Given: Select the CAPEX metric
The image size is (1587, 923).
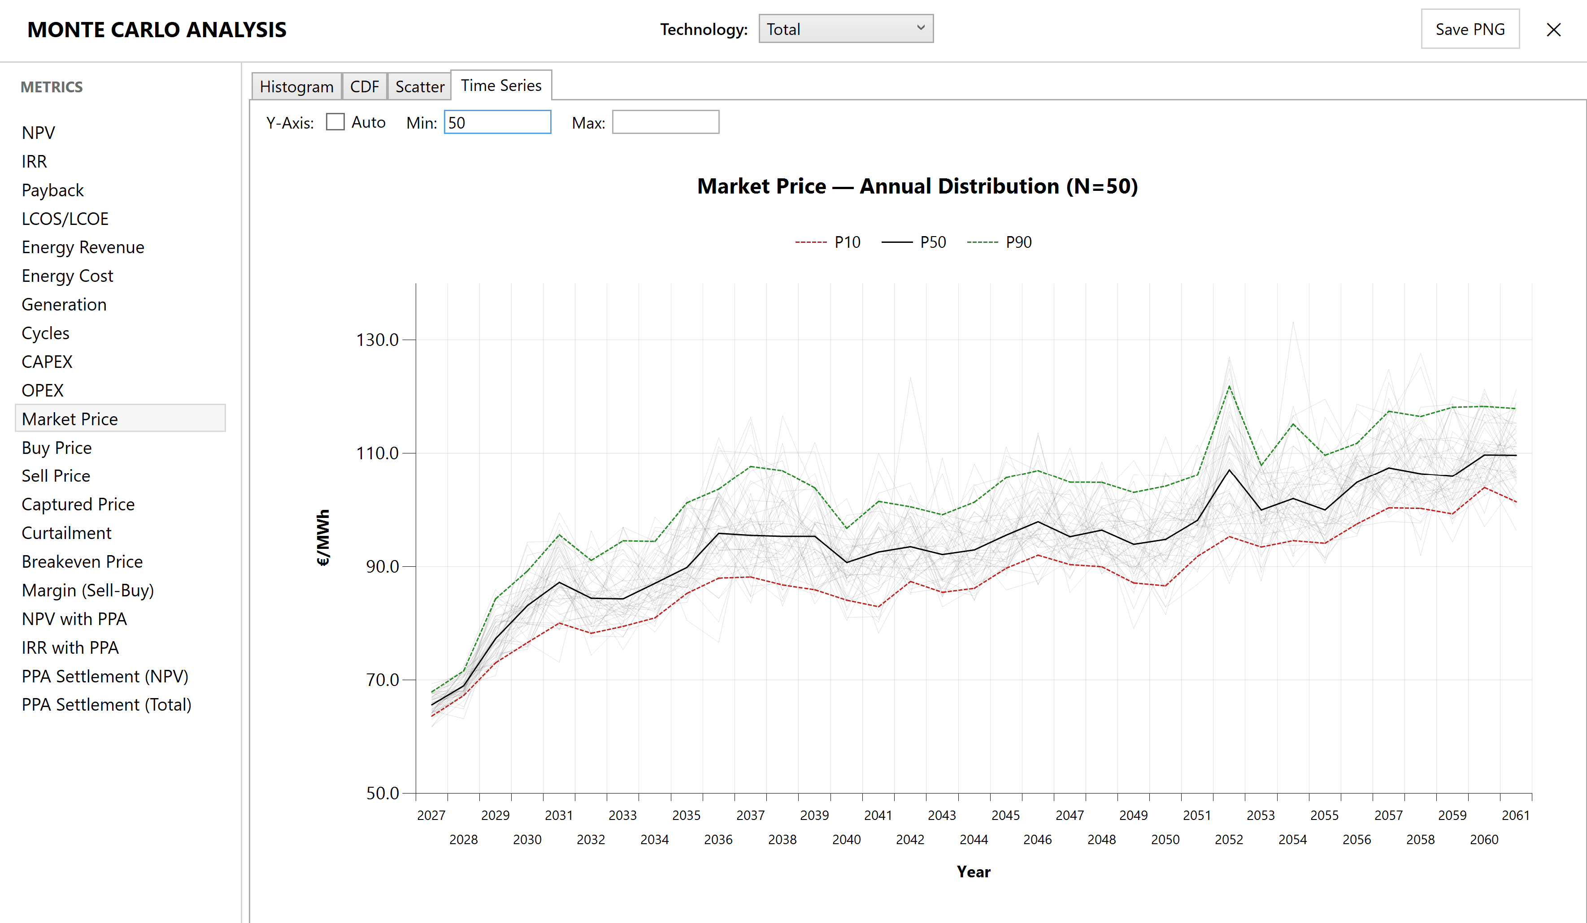Looking at the screenshot, I should click(x=47, y=361).
